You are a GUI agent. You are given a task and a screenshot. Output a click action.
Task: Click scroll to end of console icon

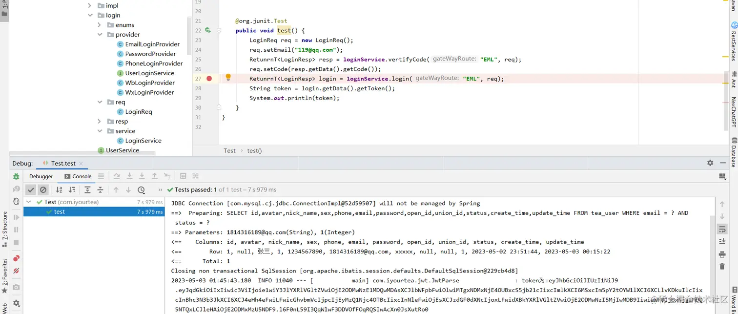(x=722, y=241)
